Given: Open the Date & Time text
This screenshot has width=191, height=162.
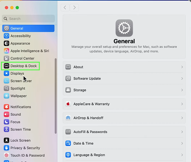Looking at the screenshot, I should point(83,143).
